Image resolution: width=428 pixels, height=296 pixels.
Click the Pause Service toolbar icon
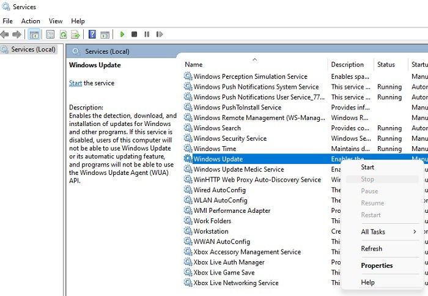pyautogui.click(x=147, y=34)
